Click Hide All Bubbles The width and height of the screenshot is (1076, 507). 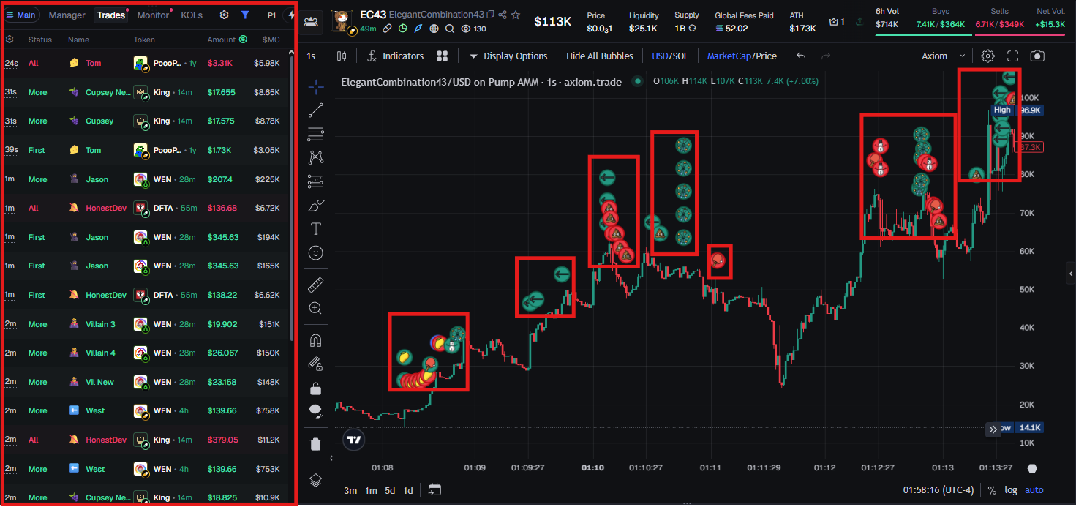click(x=601, y=56)
